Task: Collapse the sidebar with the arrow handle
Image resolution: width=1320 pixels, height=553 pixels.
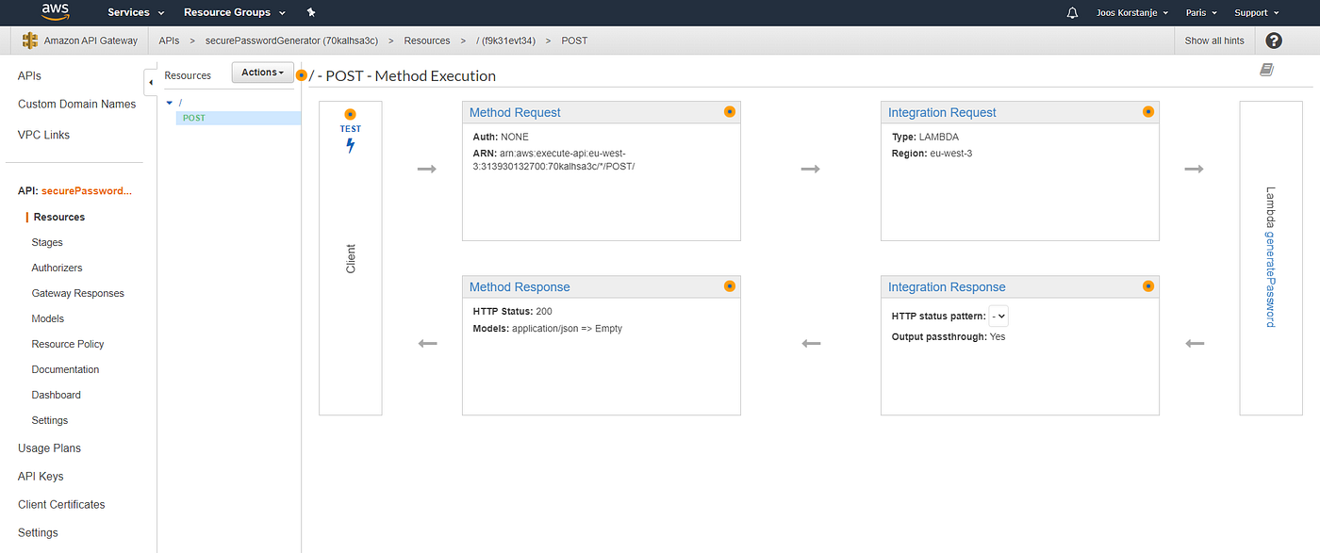Action: 151,83
